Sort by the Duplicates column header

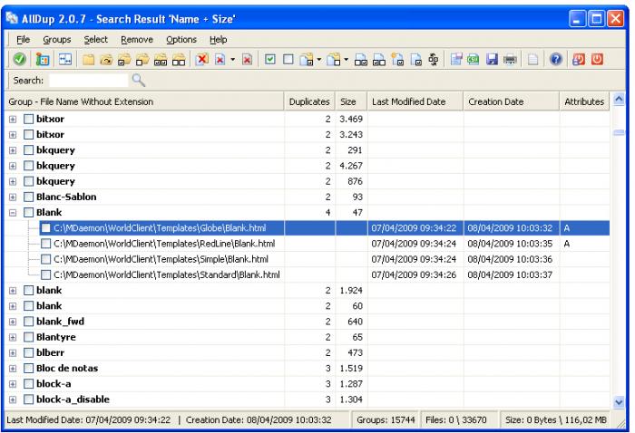(x=308, y=102)
